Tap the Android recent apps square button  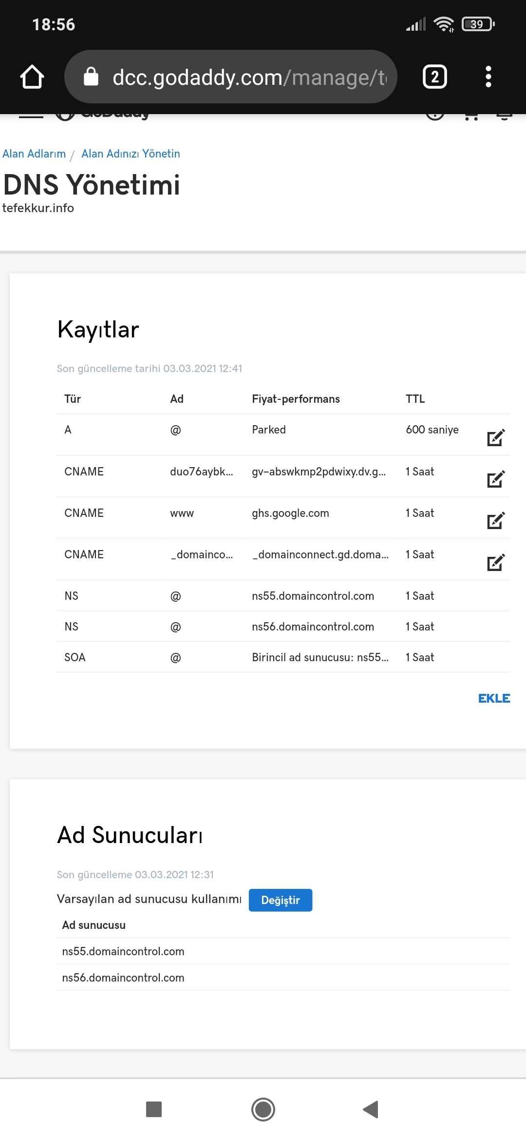click(x=154, y=1109)
